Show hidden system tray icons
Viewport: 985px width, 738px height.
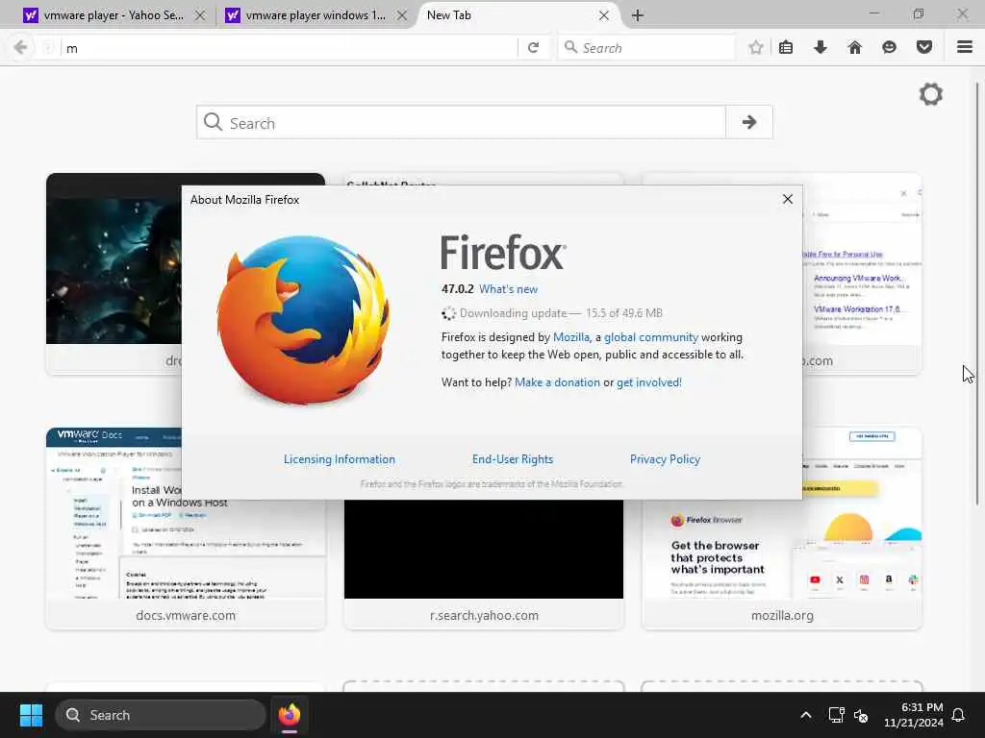click(x=805, y=715)
